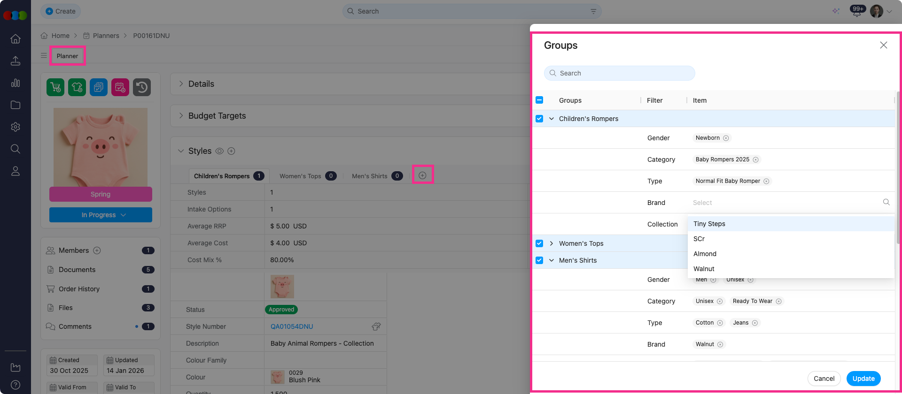Click the analytics bar chart sidebar icon

coord(16,83)
